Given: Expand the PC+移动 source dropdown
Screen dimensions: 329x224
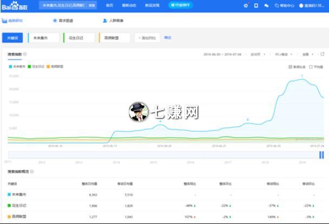Looking at the screenshot, I should click(284, 54).
